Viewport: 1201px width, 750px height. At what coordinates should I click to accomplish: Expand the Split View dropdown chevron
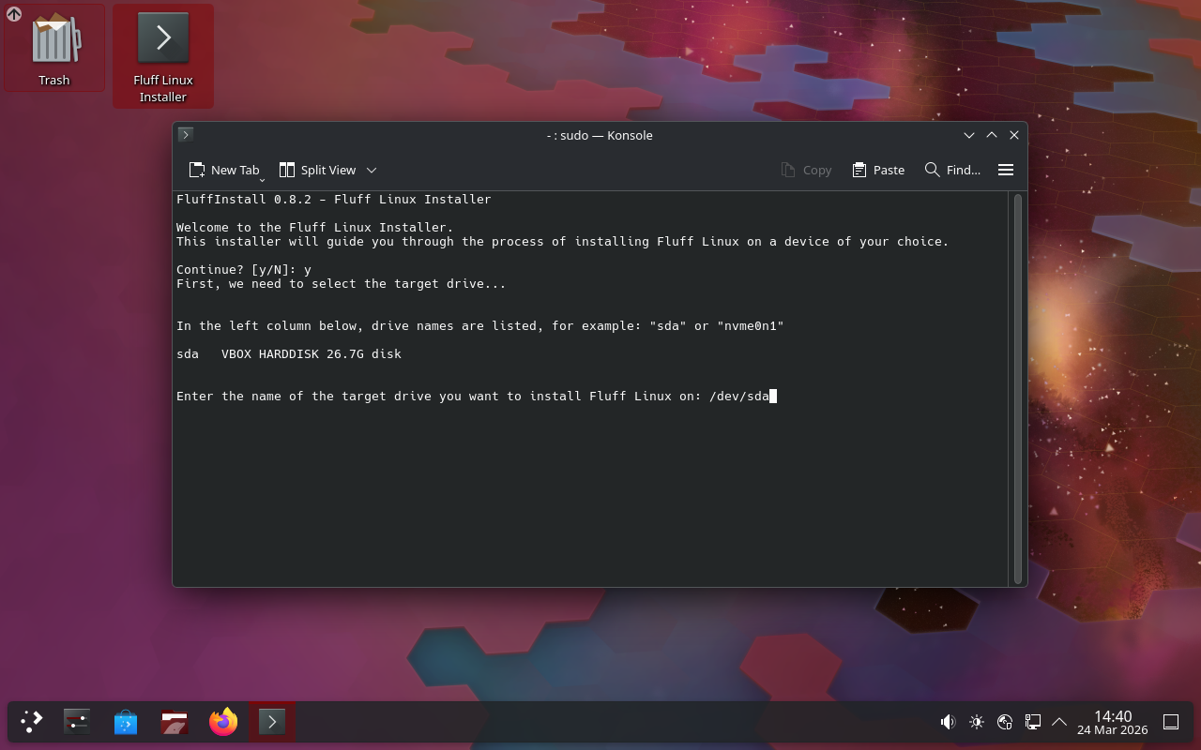coord(372,170)
